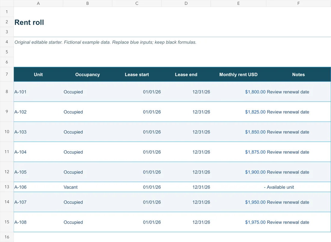This screenshot has width=331, height=242.
Task: Click the lease end date for unit A-108
Action: 186,222
